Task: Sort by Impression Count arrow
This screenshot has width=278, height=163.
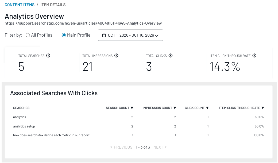Action: 175,108
